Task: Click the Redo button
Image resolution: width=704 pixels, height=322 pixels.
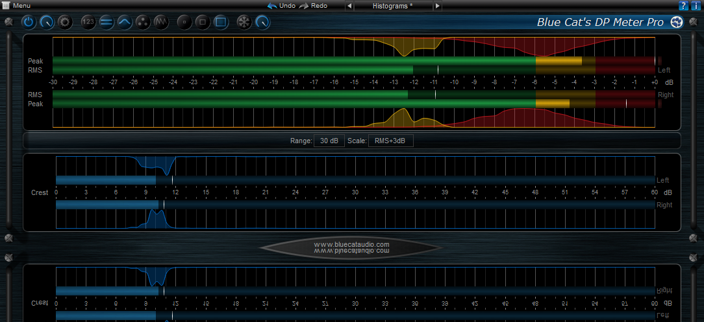Action: [313, 5]
